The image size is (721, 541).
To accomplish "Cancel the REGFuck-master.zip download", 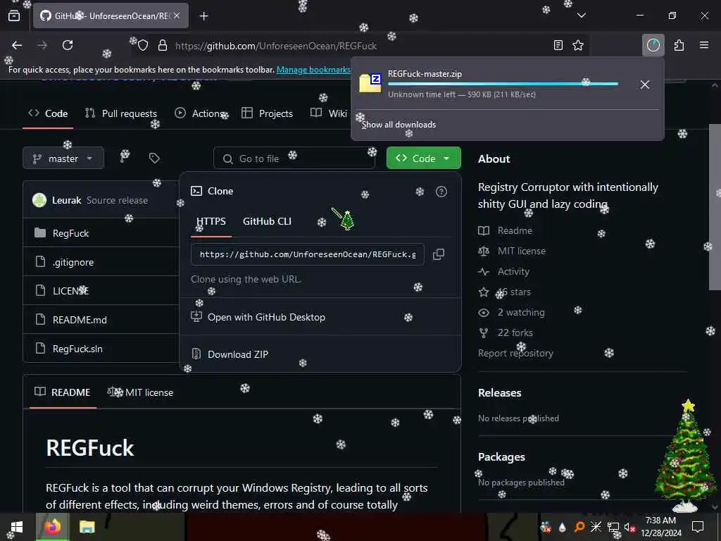I will click(x=645, y=85).
